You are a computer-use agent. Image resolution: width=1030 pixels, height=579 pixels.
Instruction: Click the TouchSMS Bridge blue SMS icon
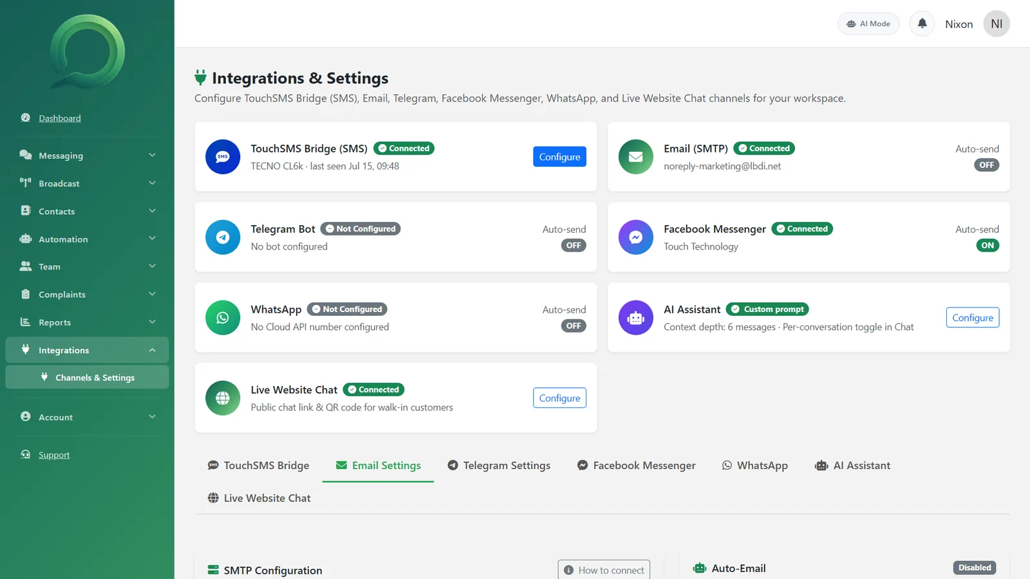[223, 156]
